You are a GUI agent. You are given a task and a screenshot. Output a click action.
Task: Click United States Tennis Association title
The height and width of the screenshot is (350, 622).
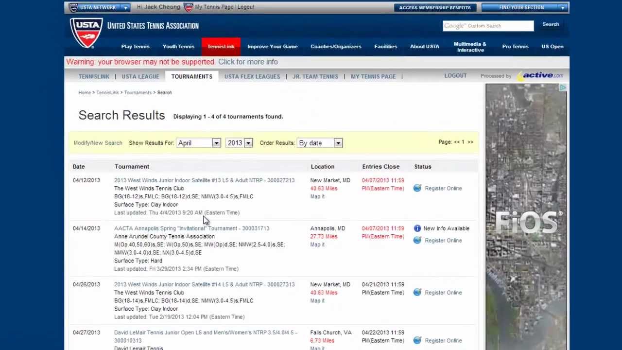pyautogui.click(x=153, y=26)
